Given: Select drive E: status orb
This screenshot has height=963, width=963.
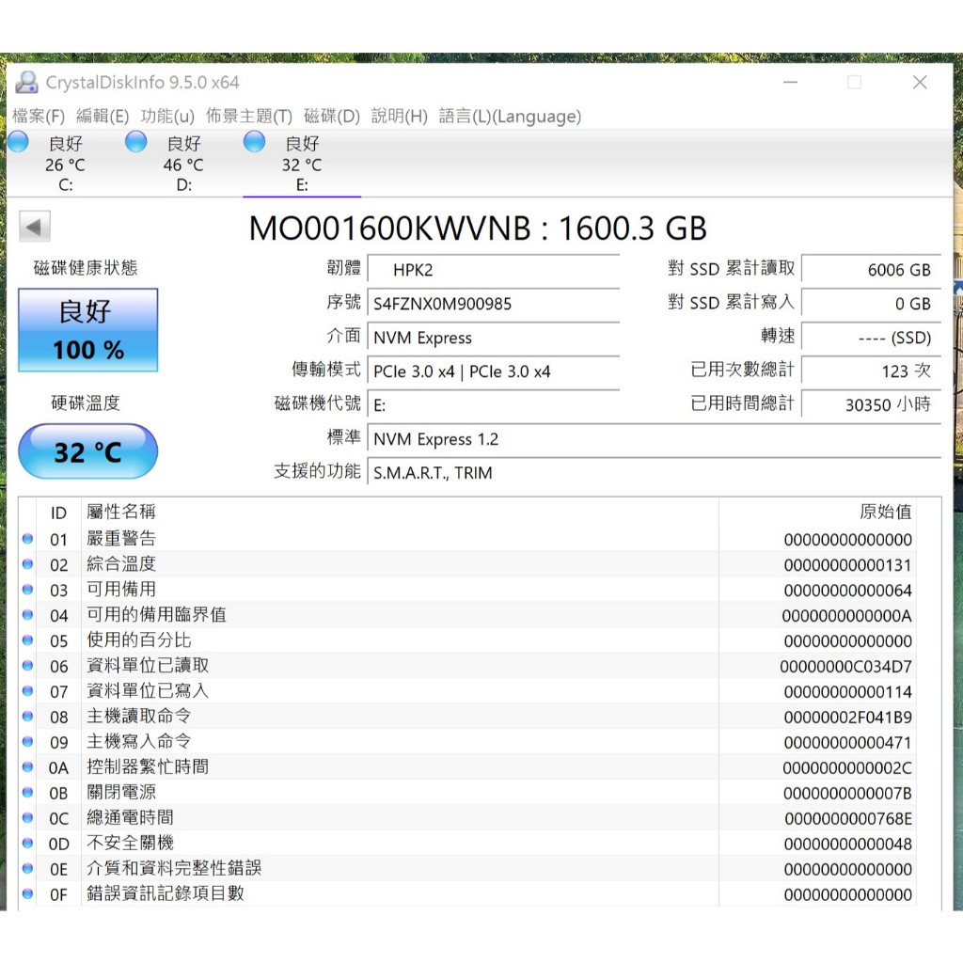Looking at the screenshot, I should point(254,142).
